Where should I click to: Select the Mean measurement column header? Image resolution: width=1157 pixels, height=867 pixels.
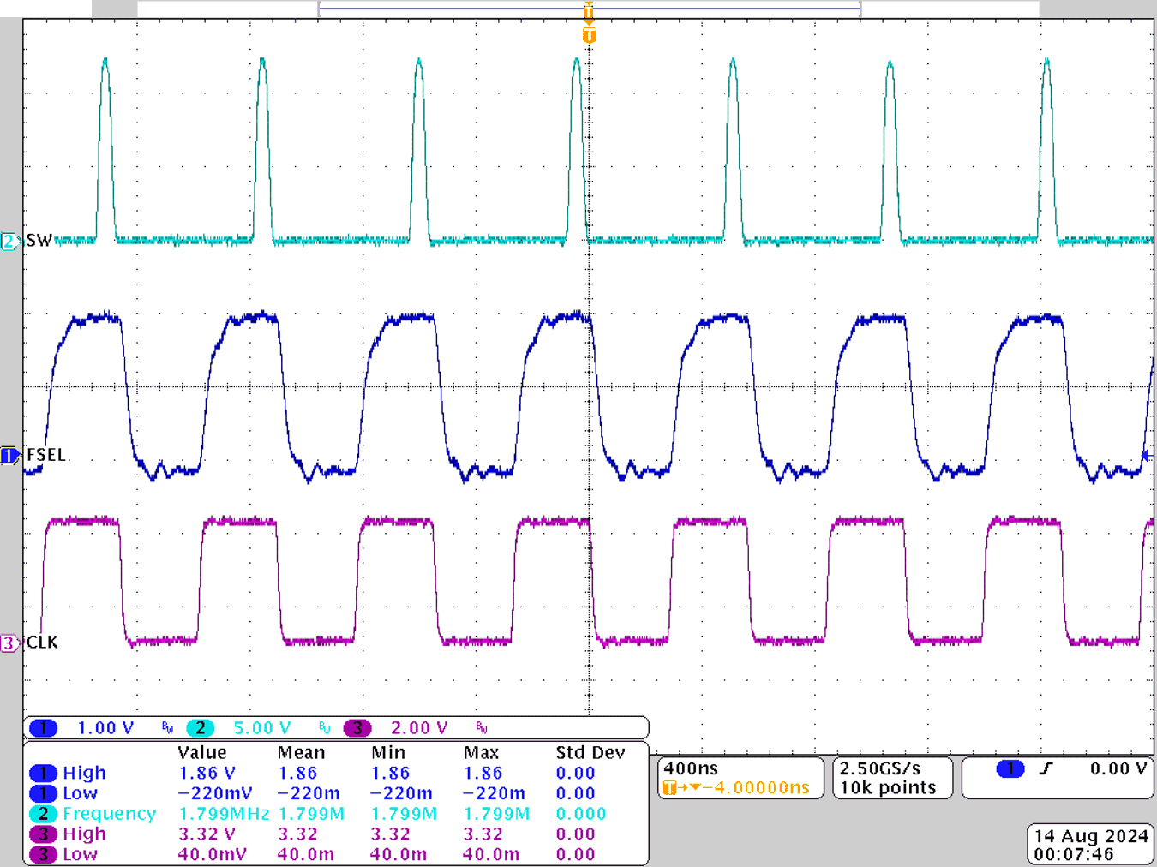(300, 752)
